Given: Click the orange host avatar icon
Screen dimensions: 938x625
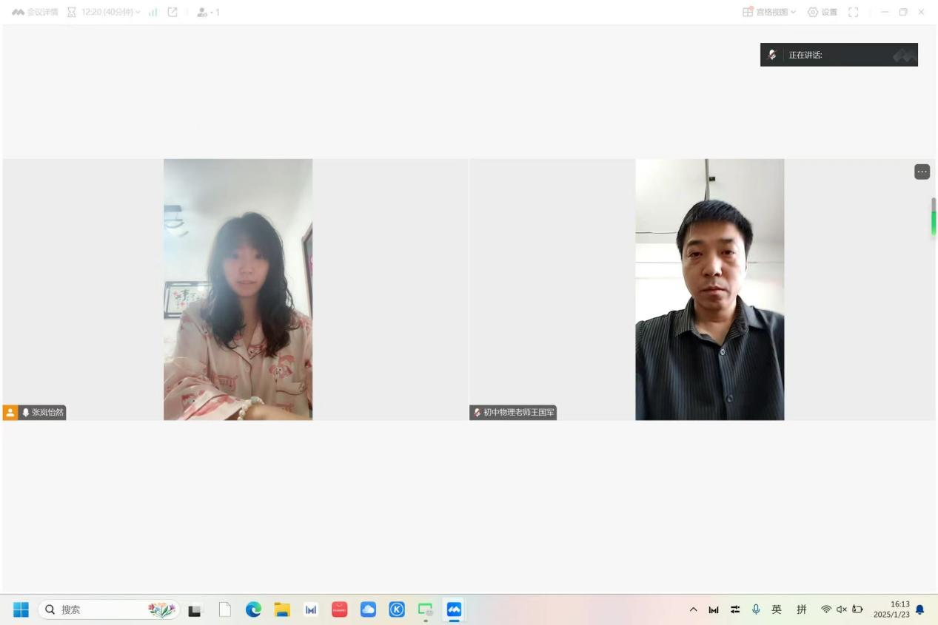Looking at the screenshot, I should click(x=10, y=413).
